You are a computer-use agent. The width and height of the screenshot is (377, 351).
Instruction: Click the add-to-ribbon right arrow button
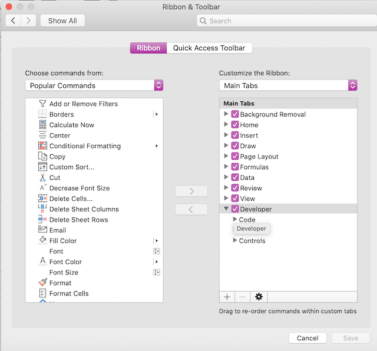191,191
